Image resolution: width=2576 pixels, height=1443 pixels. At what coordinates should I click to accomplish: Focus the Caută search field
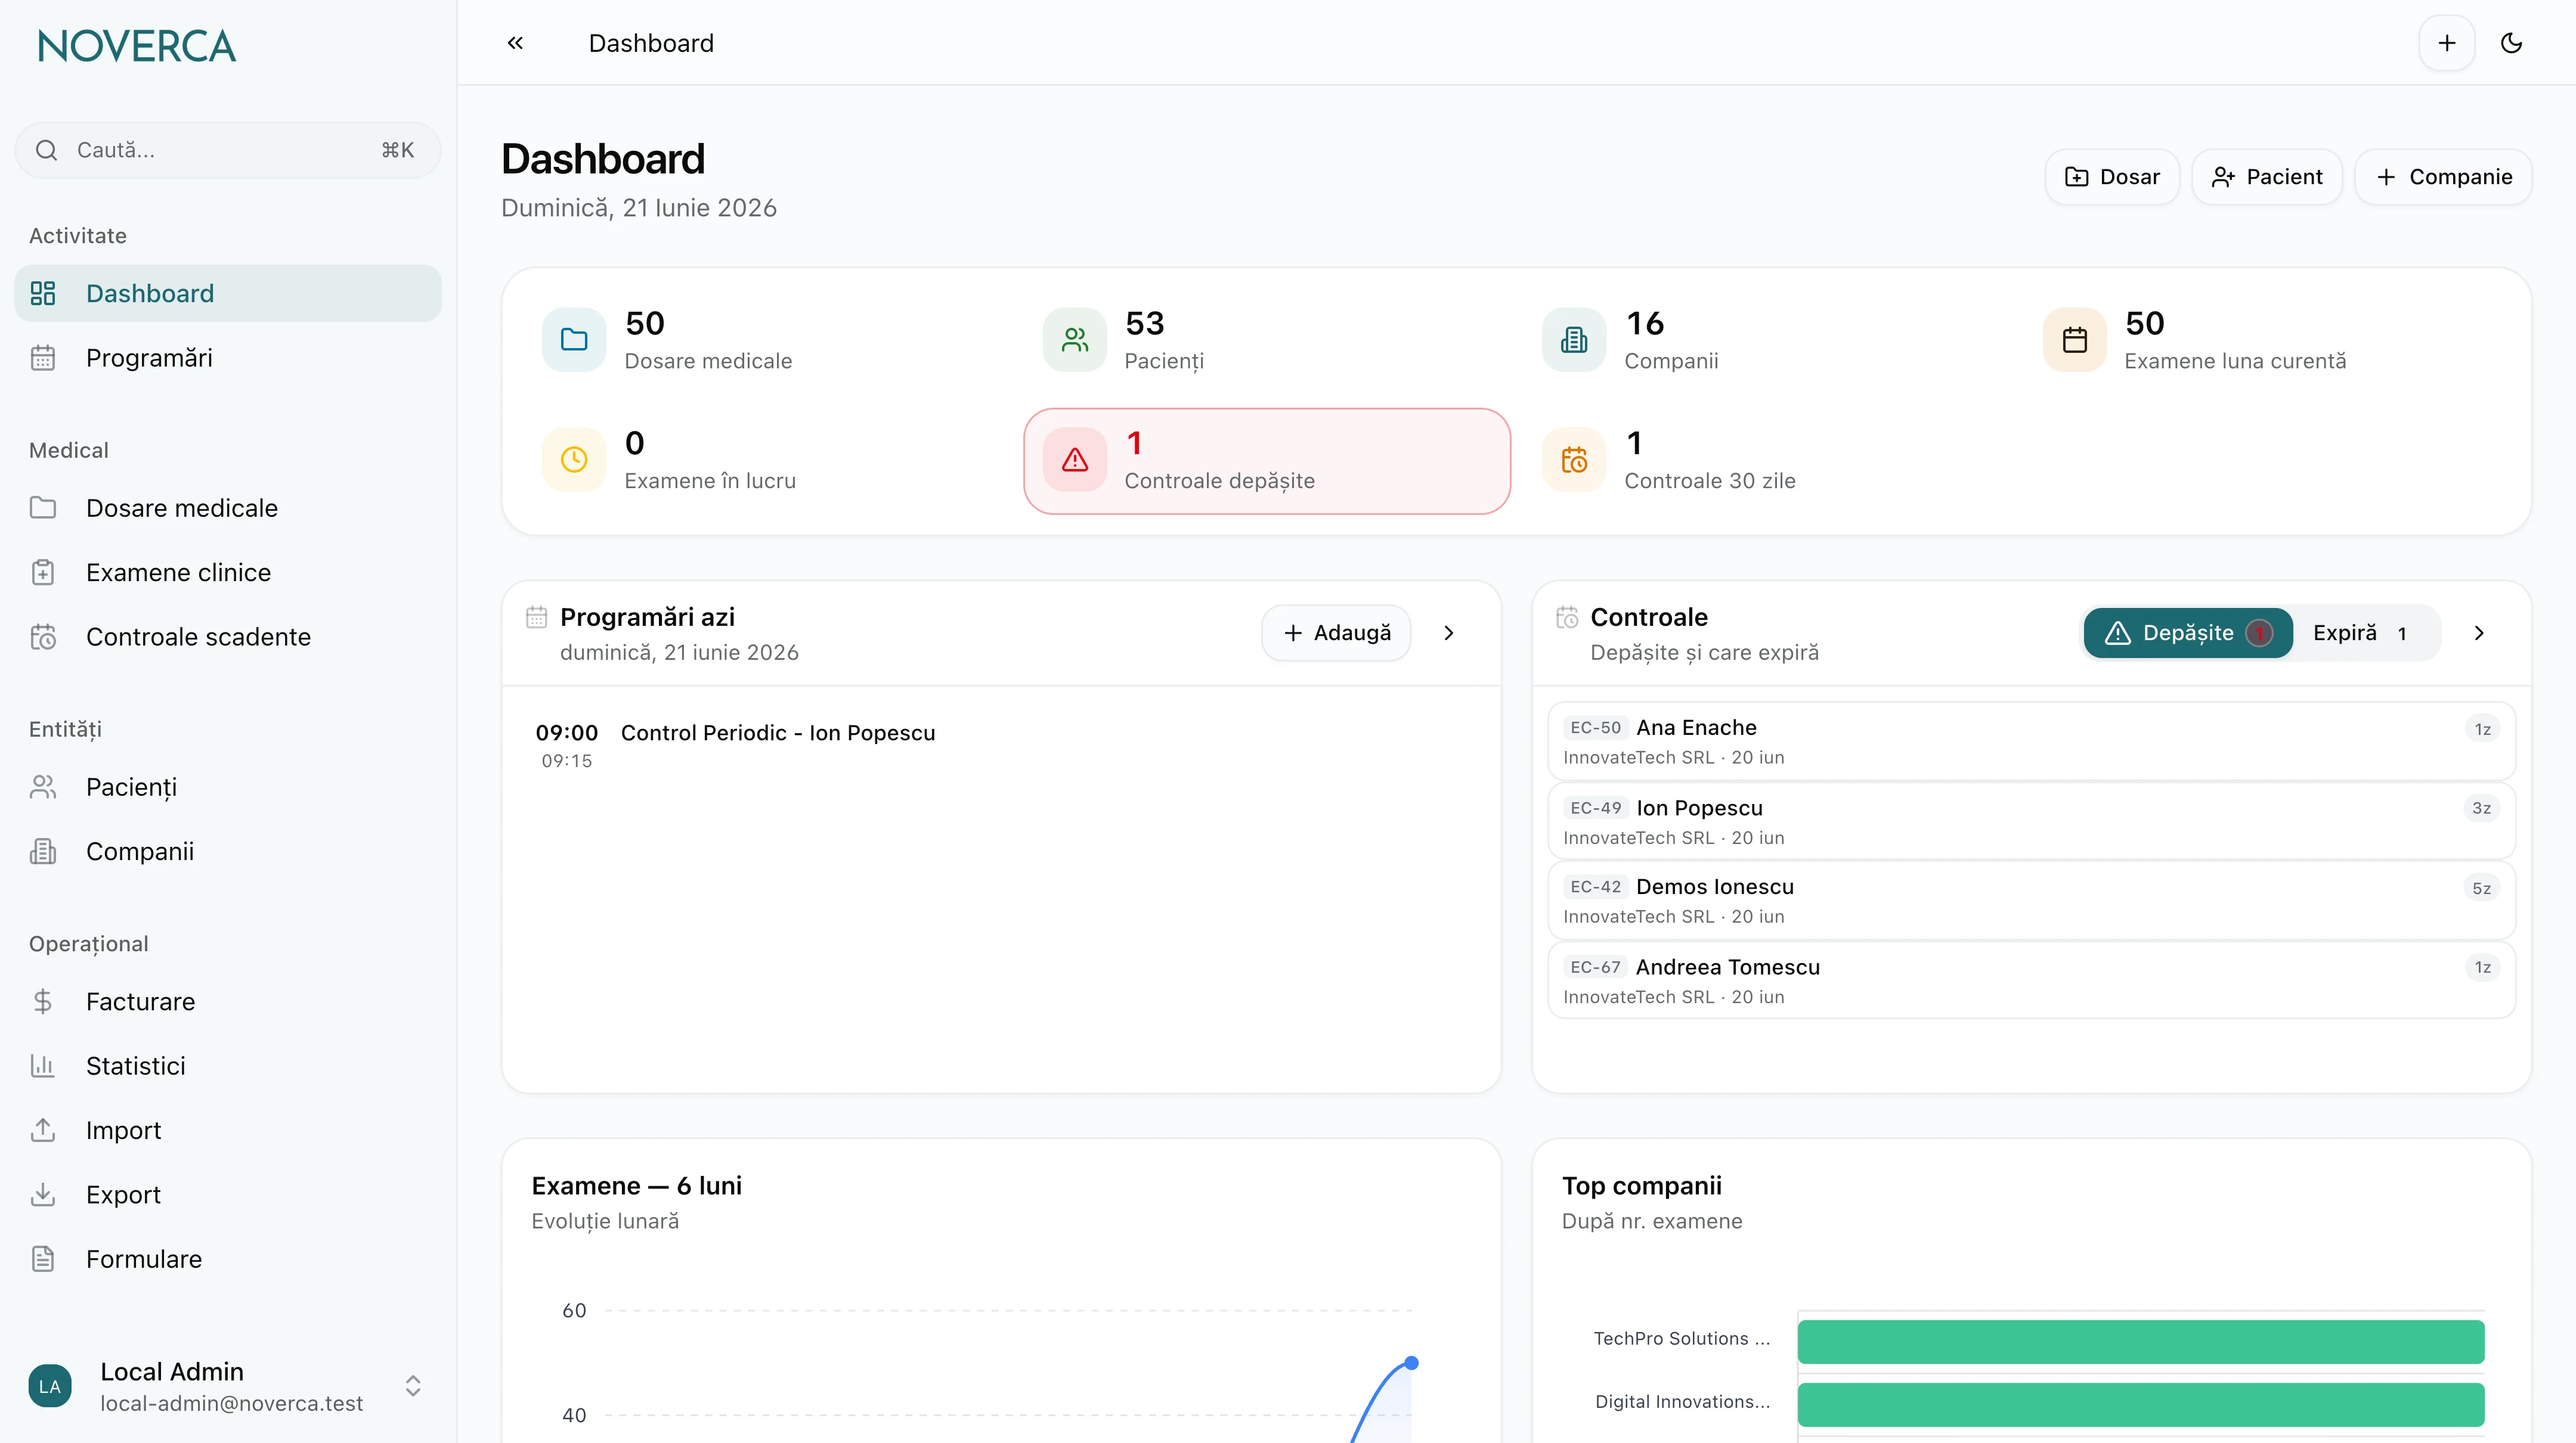pyautogui.click(x=228, y=150)
